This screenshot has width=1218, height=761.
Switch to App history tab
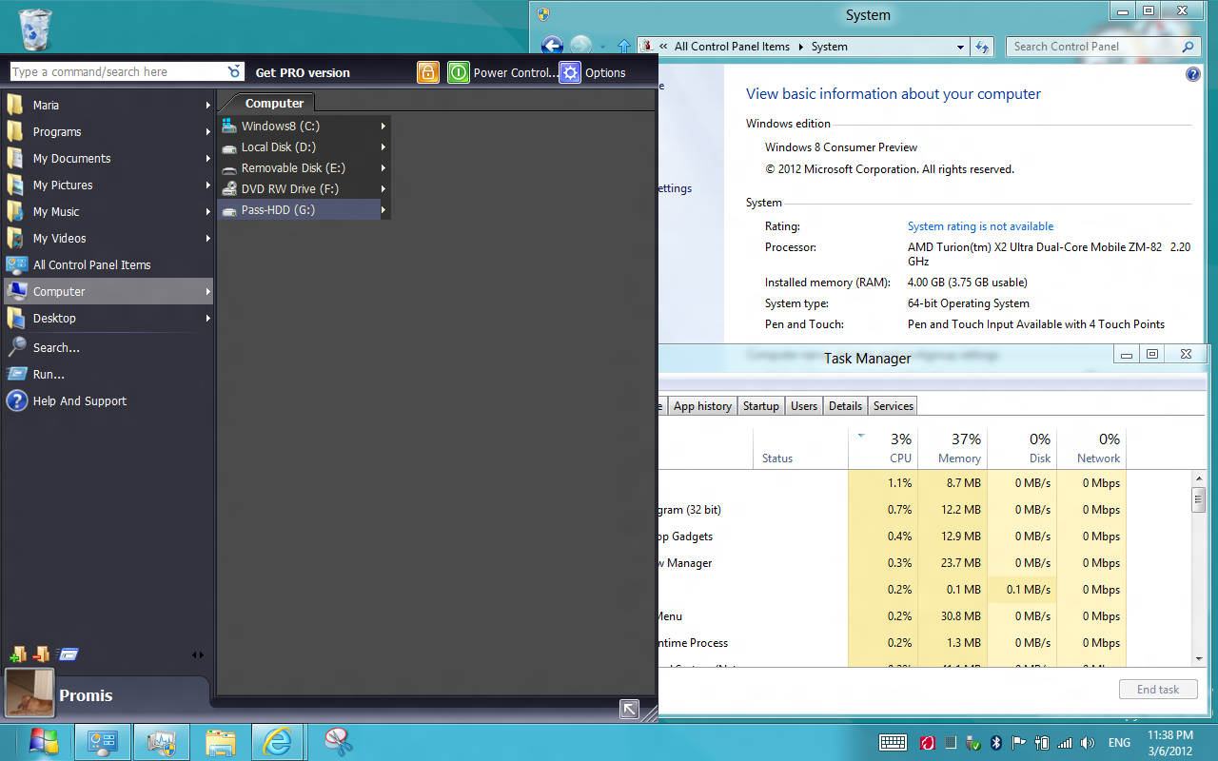point(702,406)
